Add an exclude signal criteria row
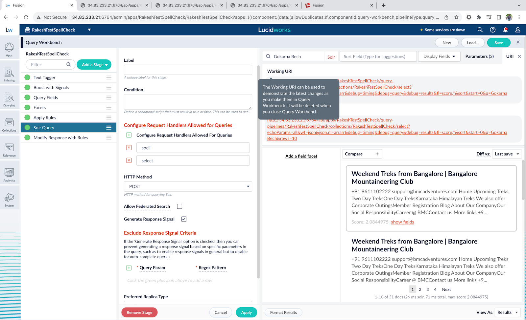This screenshot has width=526, height=320. click(x=129, y=268)
